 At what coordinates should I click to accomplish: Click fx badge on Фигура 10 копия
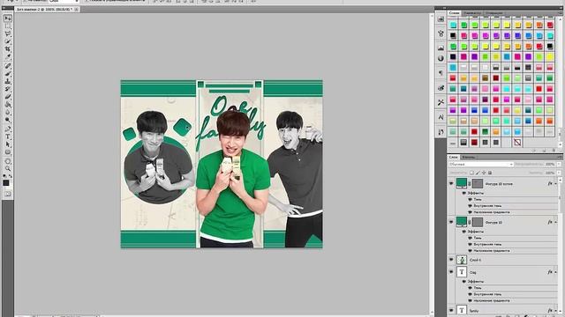pyautogui.click(x=550, y=184)
